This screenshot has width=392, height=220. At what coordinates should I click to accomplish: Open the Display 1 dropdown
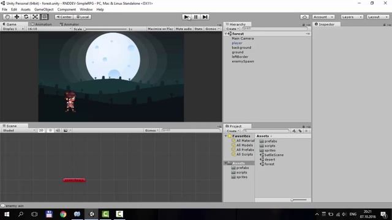point(13,29)
